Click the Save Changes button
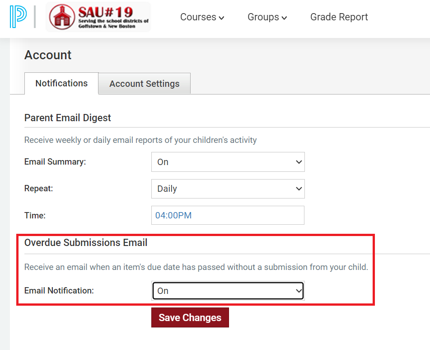This screenshot has width=430, height=350. point(190,317)
